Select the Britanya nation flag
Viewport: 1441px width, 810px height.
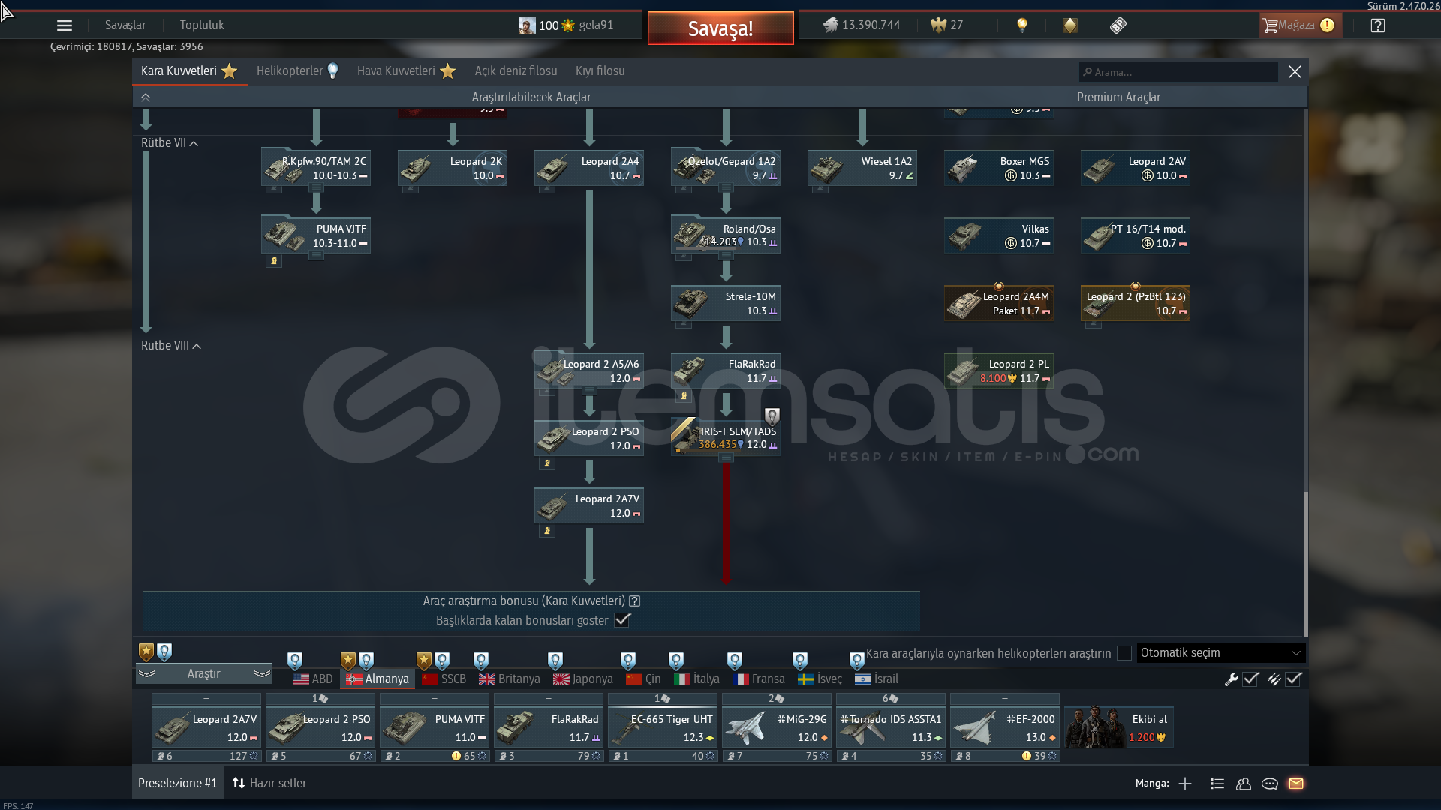click(x=510, y=679)
